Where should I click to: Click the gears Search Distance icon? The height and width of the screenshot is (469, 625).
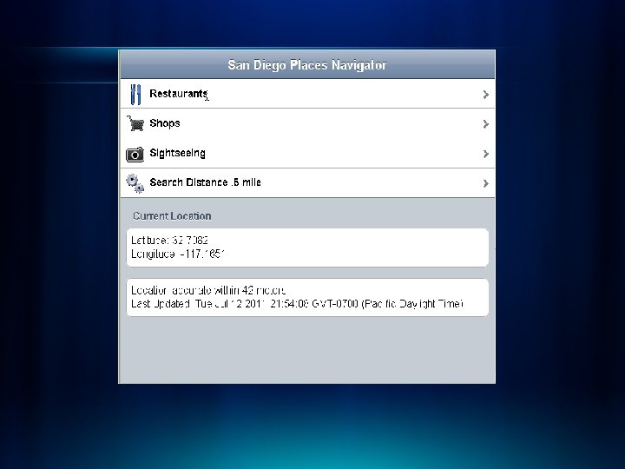click(x=135, y=183)
